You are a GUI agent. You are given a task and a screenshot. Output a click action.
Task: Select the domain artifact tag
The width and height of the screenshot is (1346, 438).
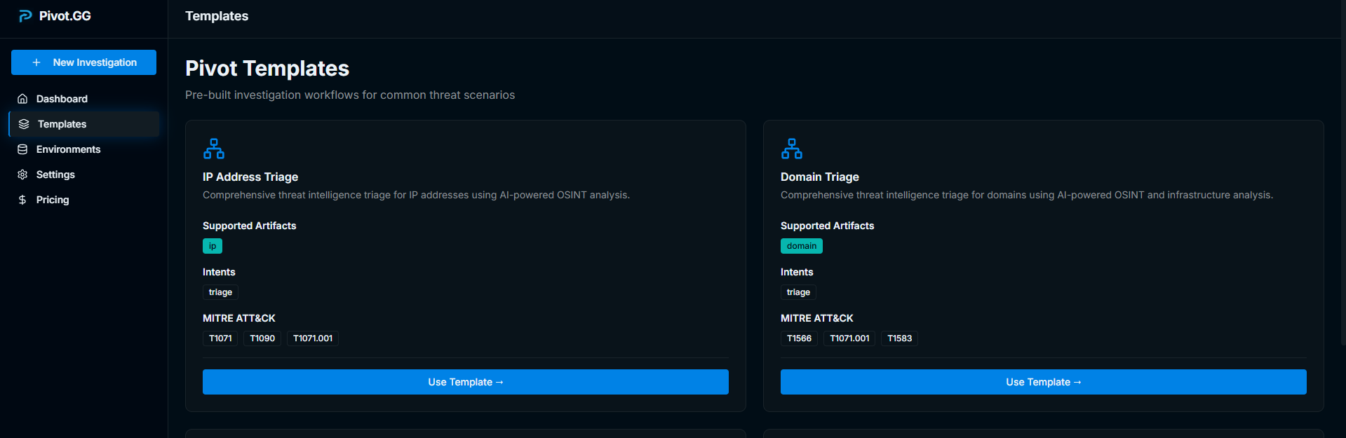coord(801,246)
